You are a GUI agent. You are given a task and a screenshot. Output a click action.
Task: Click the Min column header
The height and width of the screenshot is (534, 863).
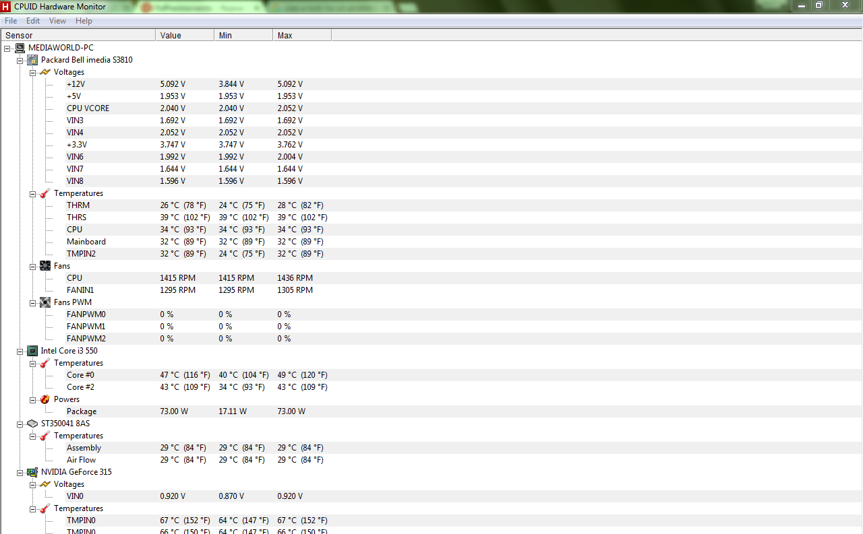(243, 35)
